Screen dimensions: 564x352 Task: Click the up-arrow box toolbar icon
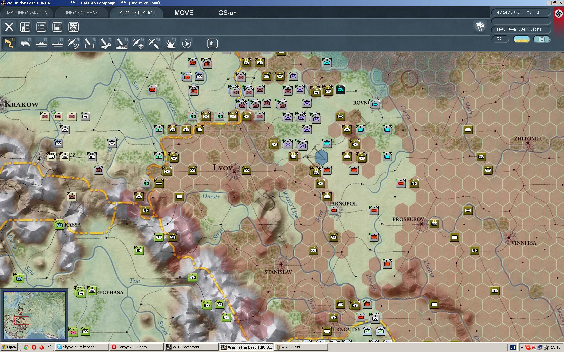click(212, 43)
